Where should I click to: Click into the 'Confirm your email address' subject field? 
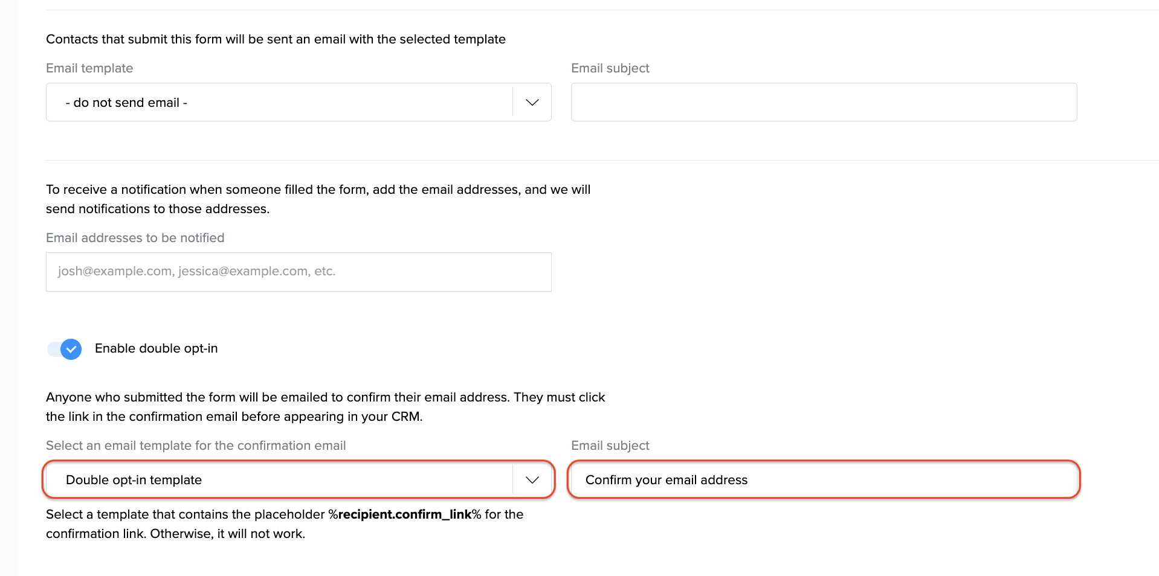(824, 480)
